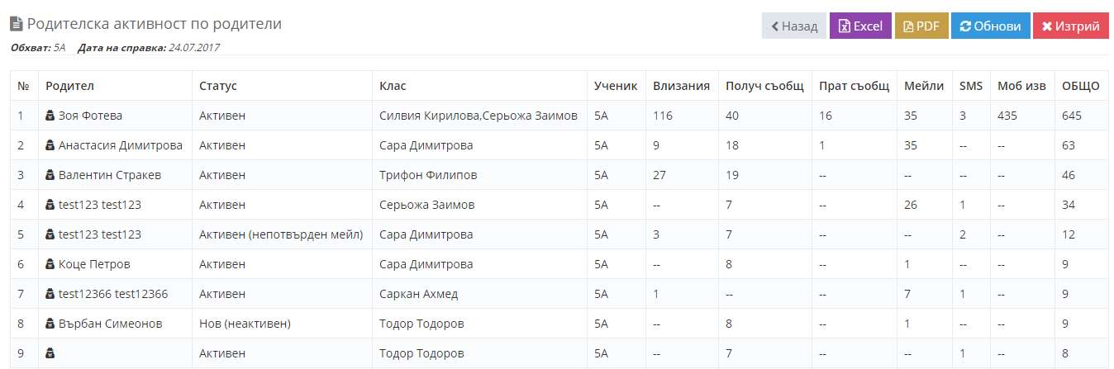Click the report document icon by the title

point(17,25)
